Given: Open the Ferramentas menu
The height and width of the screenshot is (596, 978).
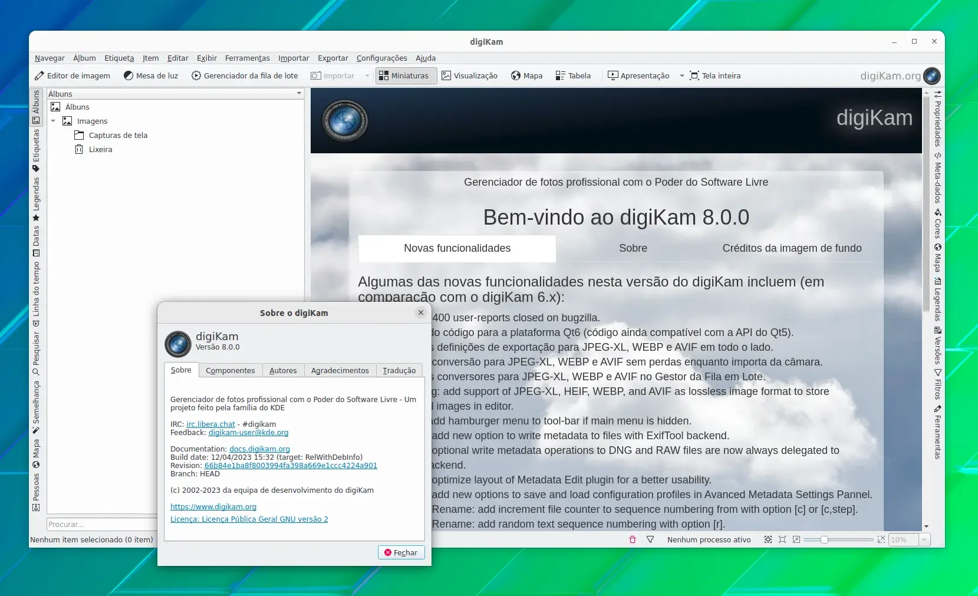Looking at the screenshot, I should click(x=248, y=58).
